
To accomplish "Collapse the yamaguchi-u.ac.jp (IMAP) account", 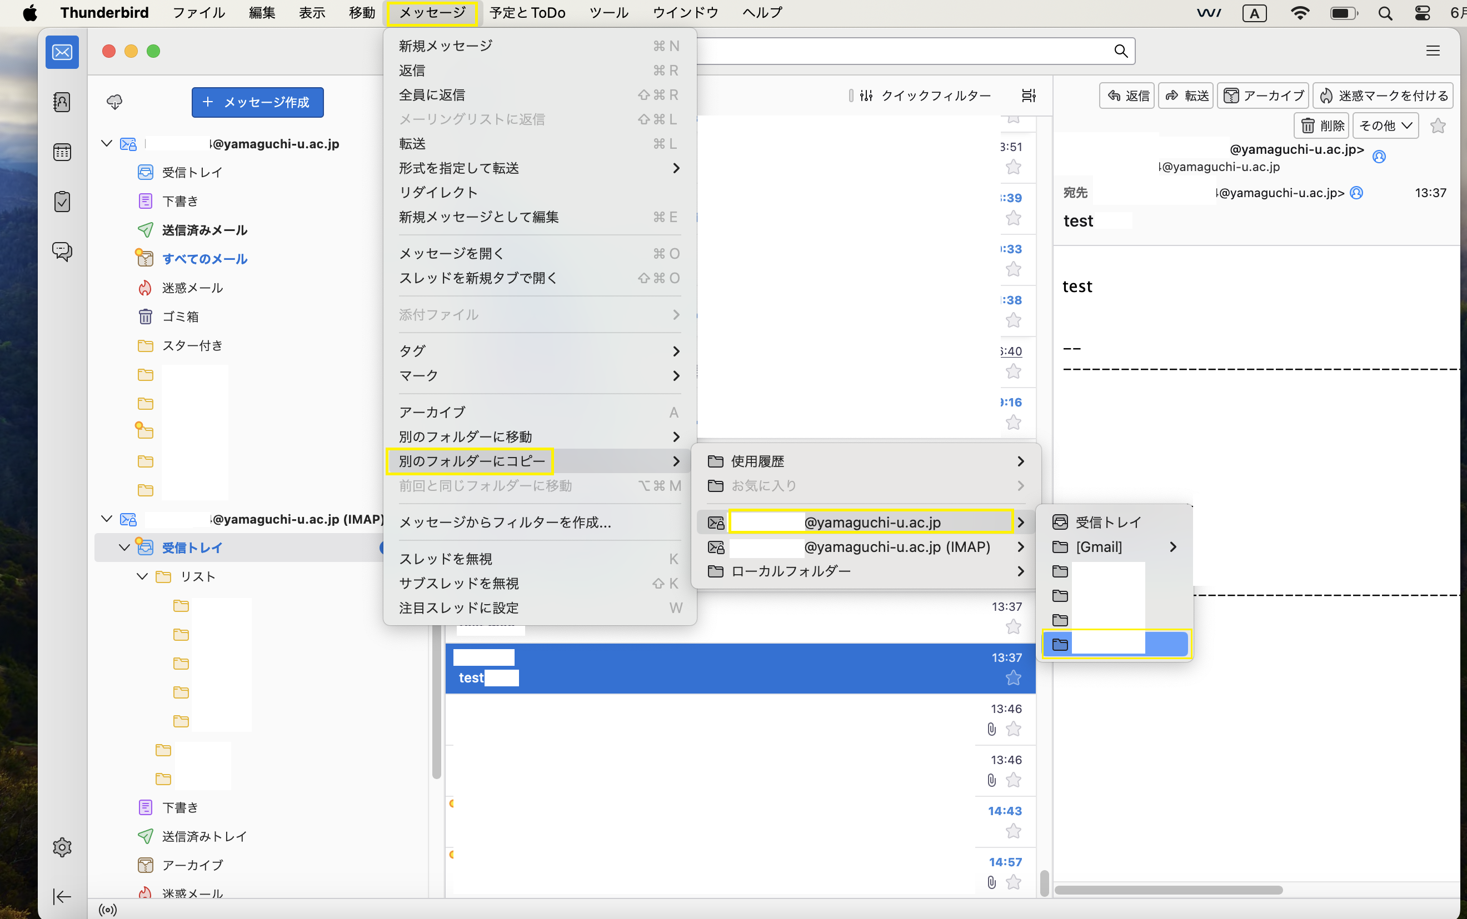I will click(107, 519).
